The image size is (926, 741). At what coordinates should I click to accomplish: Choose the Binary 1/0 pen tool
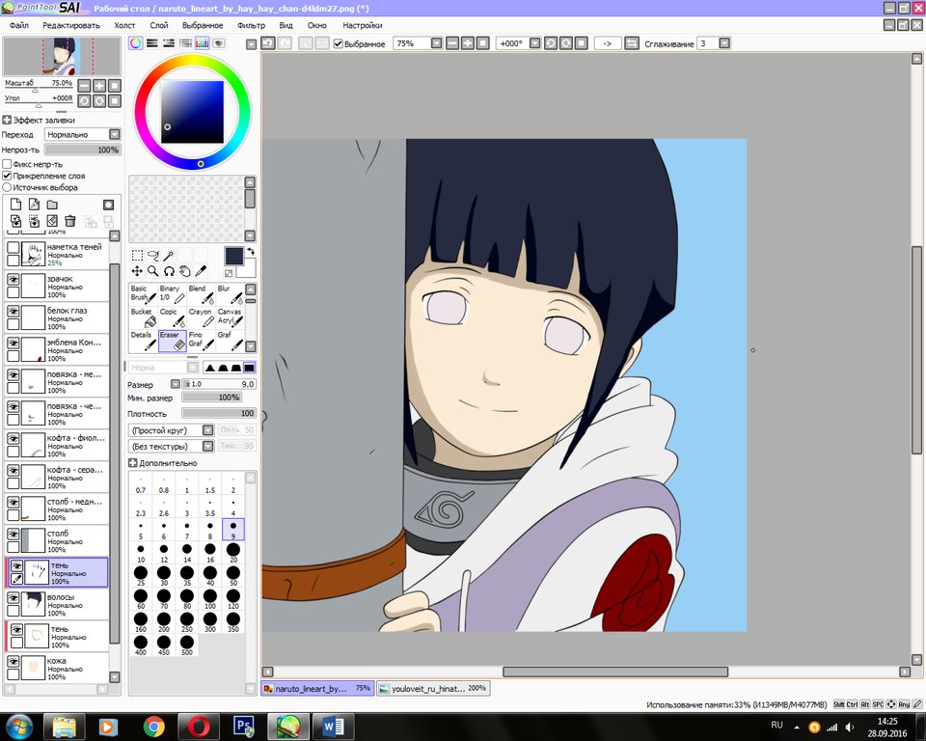click(x=172, y=294)
